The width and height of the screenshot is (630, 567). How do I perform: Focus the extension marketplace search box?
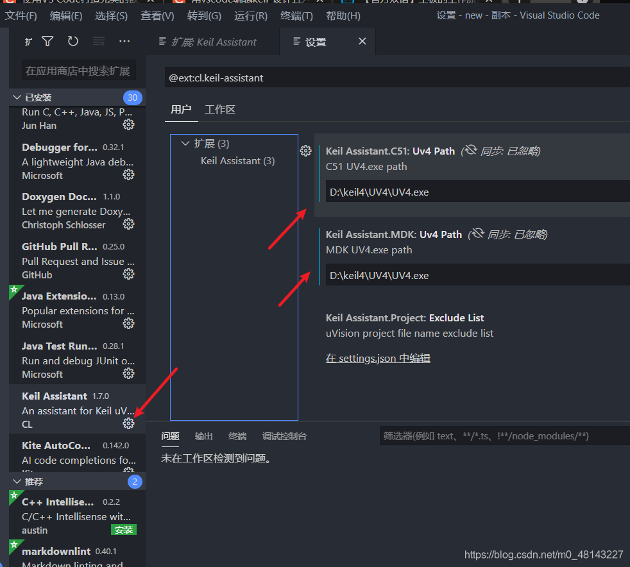point(79,71)
